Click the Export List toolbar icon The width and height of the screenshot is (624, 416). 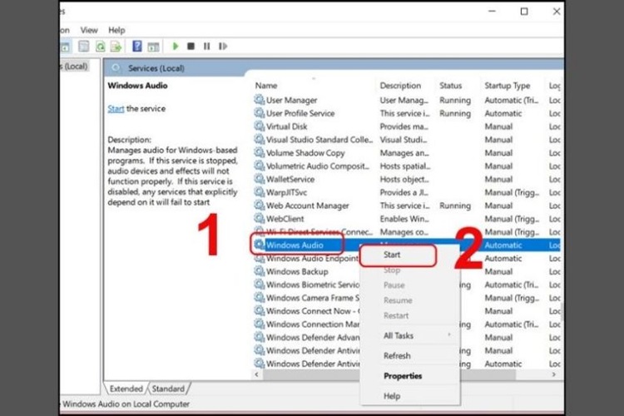(116, 47)
